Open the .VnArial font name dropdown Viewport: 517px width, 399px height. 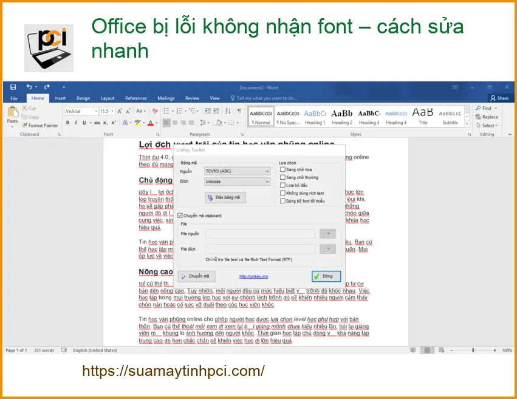(96, 111)
